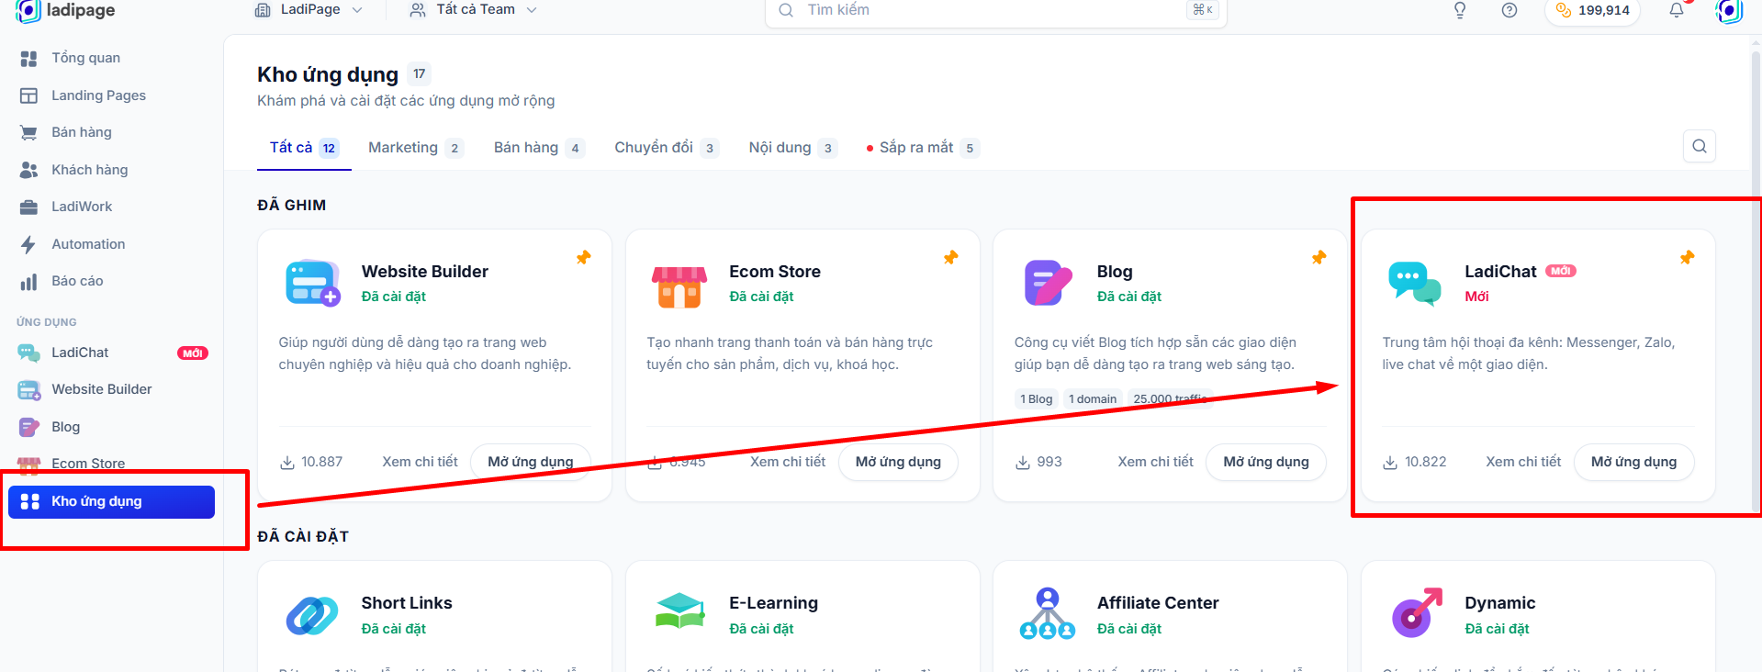Open the Tất cả Team dropdown

[x=474, y=10]
